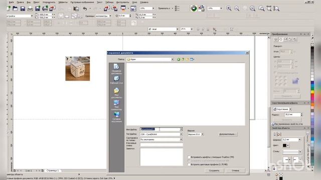The width and height of the screenshot is (321, 180).
Task: Click the 'Ключевые слова' input field
Action: tap(162, 144)
